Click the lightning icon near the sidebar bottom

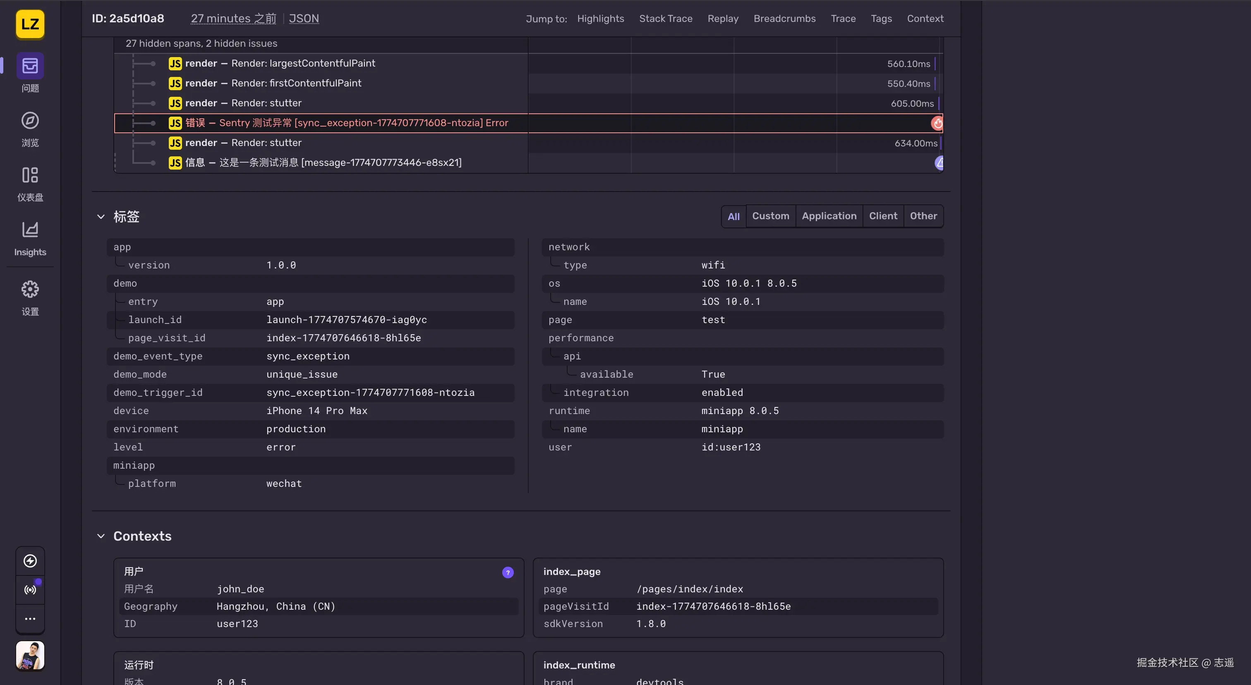30,561
